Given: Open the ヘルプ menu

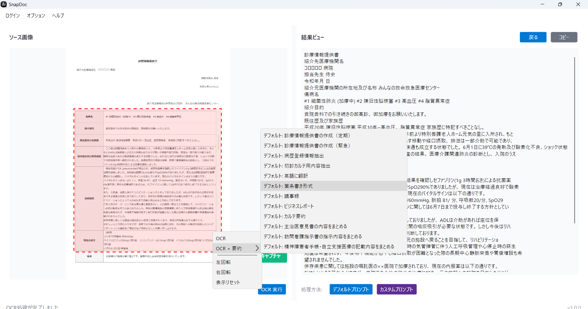Looking at the screenshot, I should tap(58, 16).
